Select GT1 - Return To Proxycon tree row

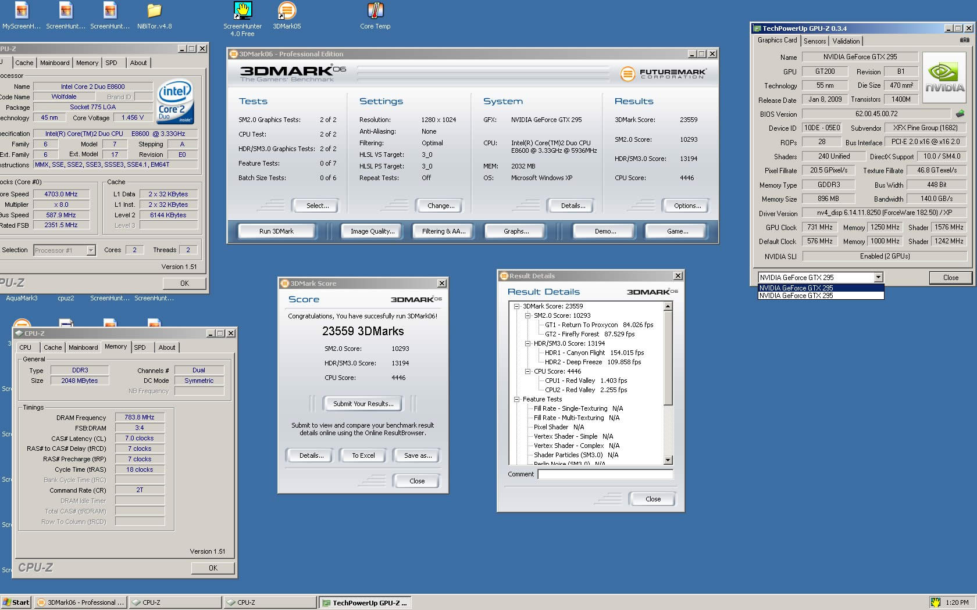pos(599,325)
